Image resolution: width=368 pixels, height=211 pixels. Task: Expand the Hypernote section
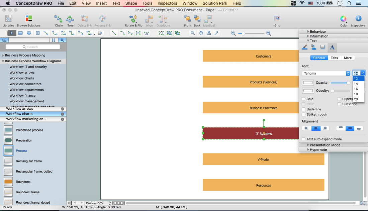[x=308, y=149]
